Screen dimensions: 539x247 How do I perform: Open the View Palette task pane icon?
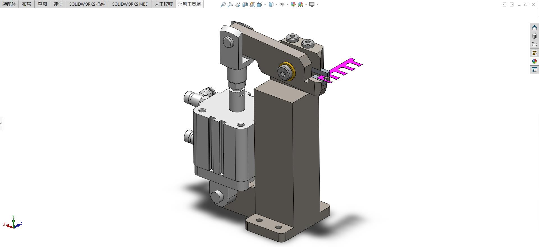pos(535,53)
